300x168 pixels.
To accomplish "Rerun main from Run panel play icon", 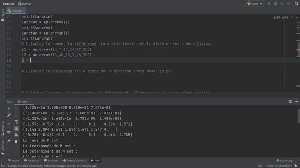I will click(9, 109).
